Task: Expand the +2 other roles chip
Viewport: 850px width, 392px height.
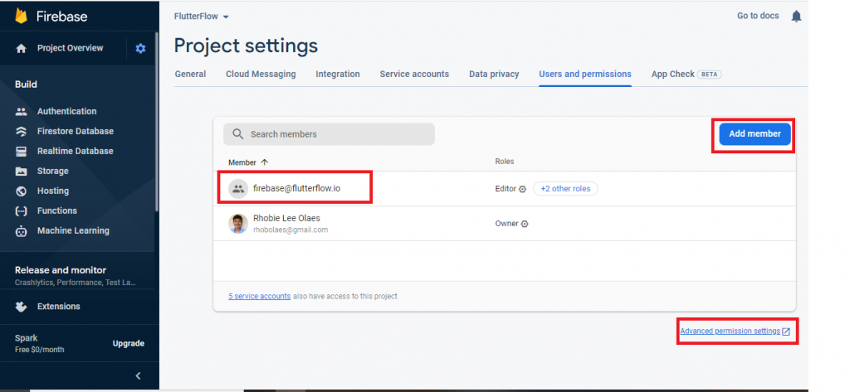Action: tap(565, 189)
